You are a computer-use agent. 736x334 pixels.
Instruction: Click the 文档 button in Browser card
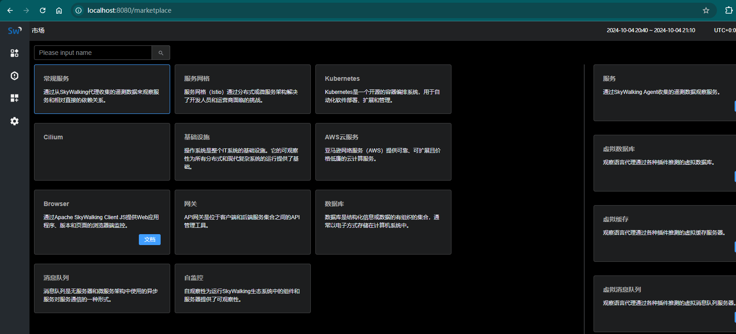[x=150, y=240]
